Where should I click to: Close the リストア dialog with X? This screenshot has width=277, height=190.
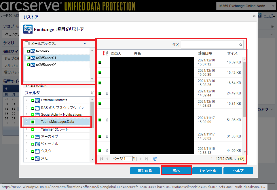coord(254,16)
